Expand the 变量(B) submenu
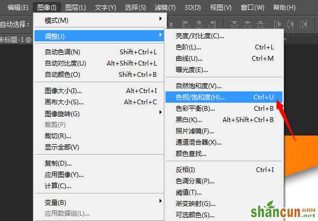318x221 pixels. [x=99, y=202]
